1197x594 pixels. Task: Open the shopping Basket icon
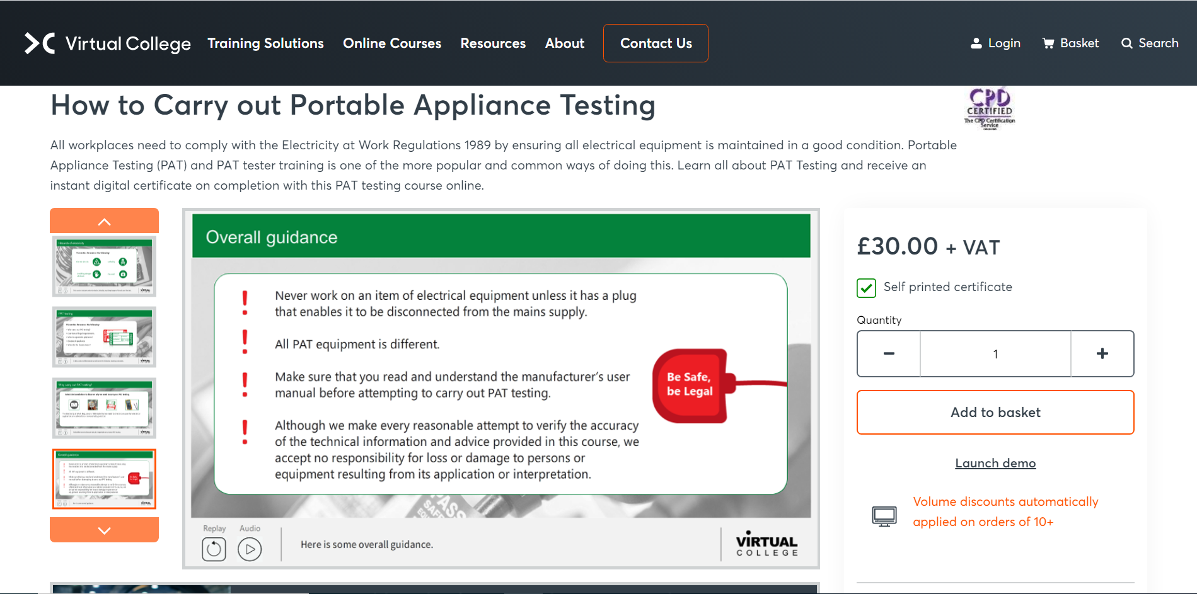(1048, 43)
